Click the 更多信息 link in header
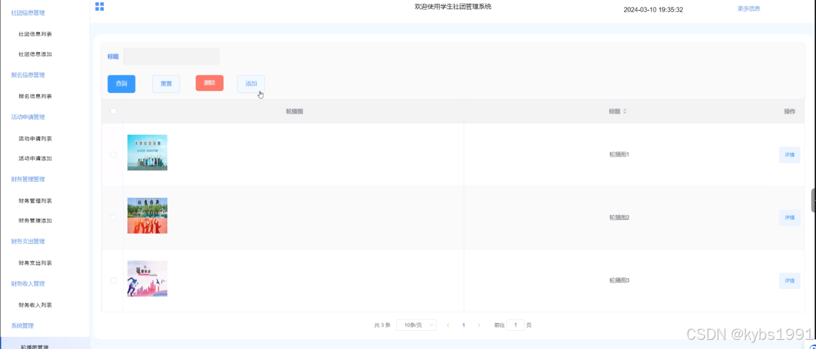The width and height of the screenshot is (816, 349). click(749, 9)
